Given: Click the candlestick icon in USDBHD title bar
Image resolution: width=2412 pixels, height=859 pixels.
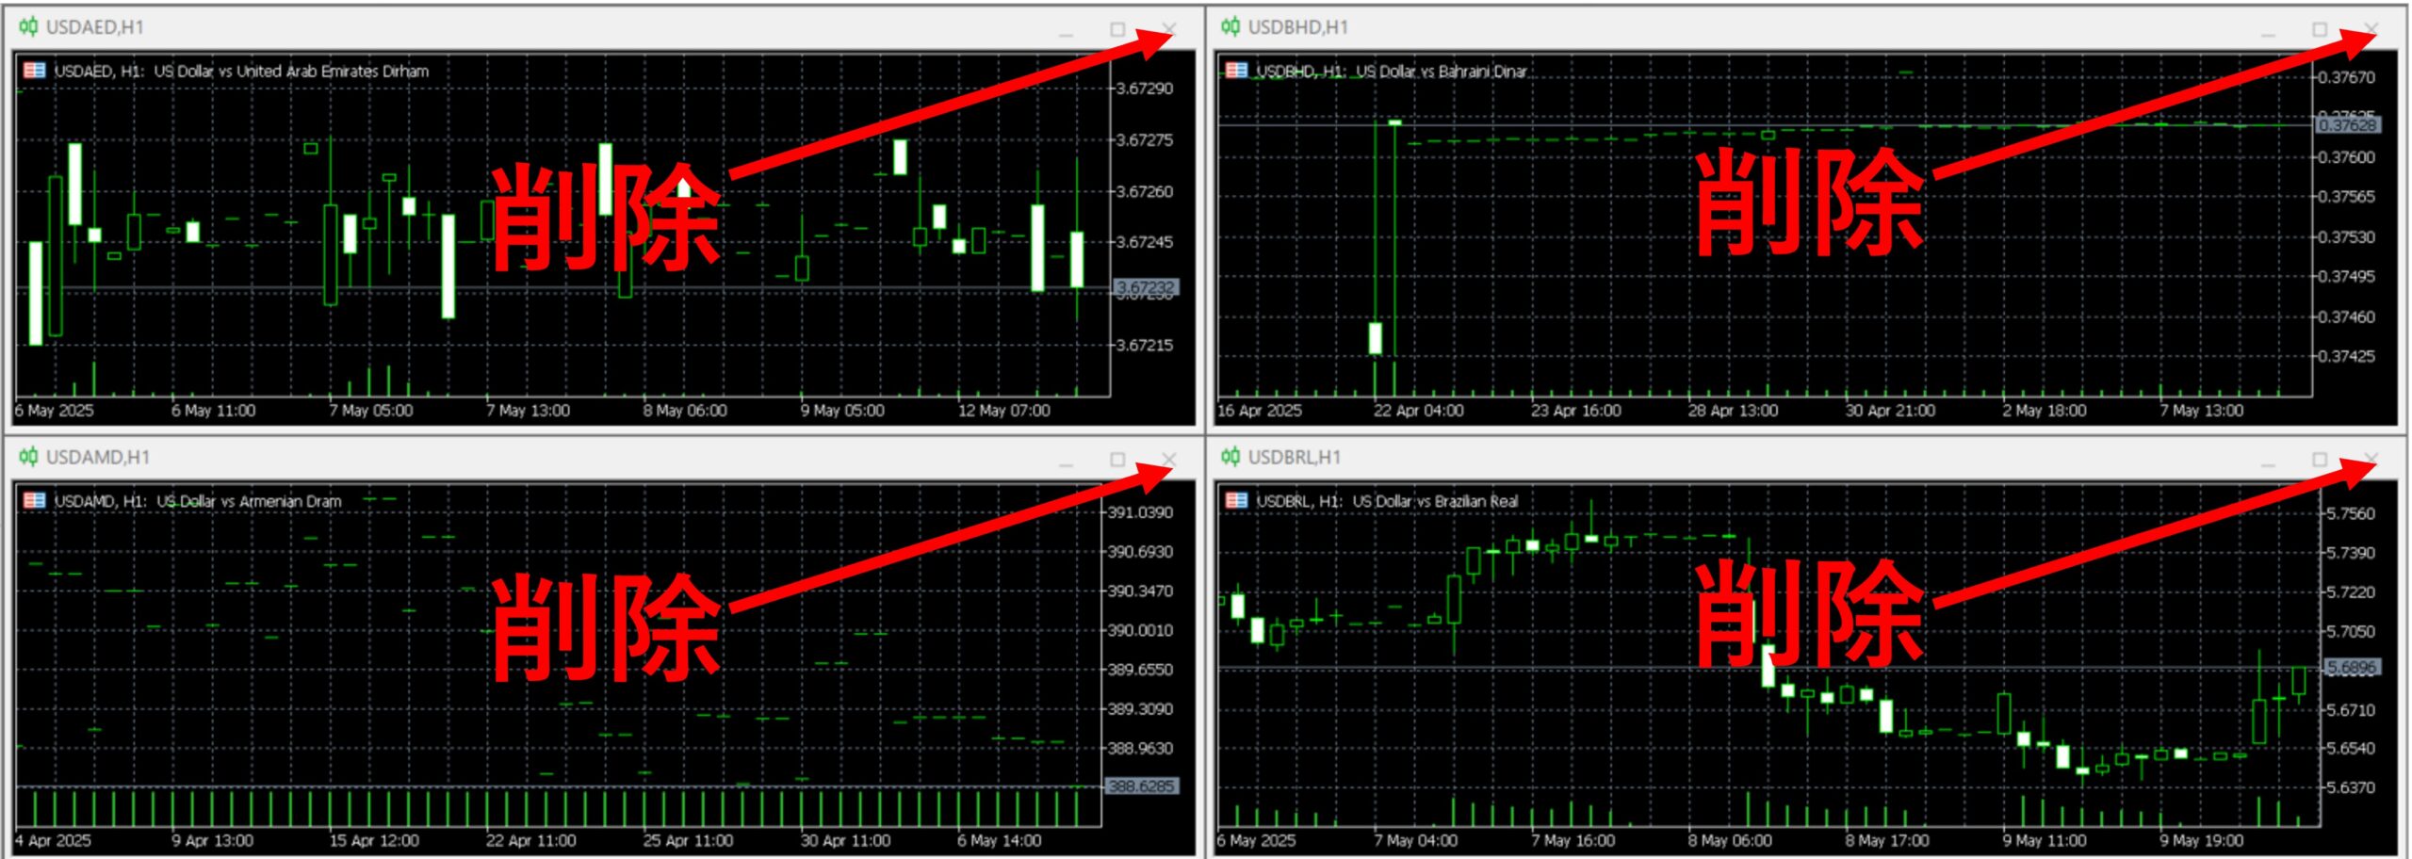Looking at the screenshot, I should (1230, 26).
